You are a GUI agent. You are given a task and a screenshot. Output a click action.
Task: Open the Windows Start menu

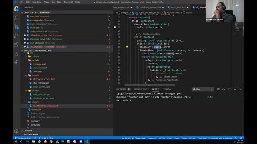[16, 142]
